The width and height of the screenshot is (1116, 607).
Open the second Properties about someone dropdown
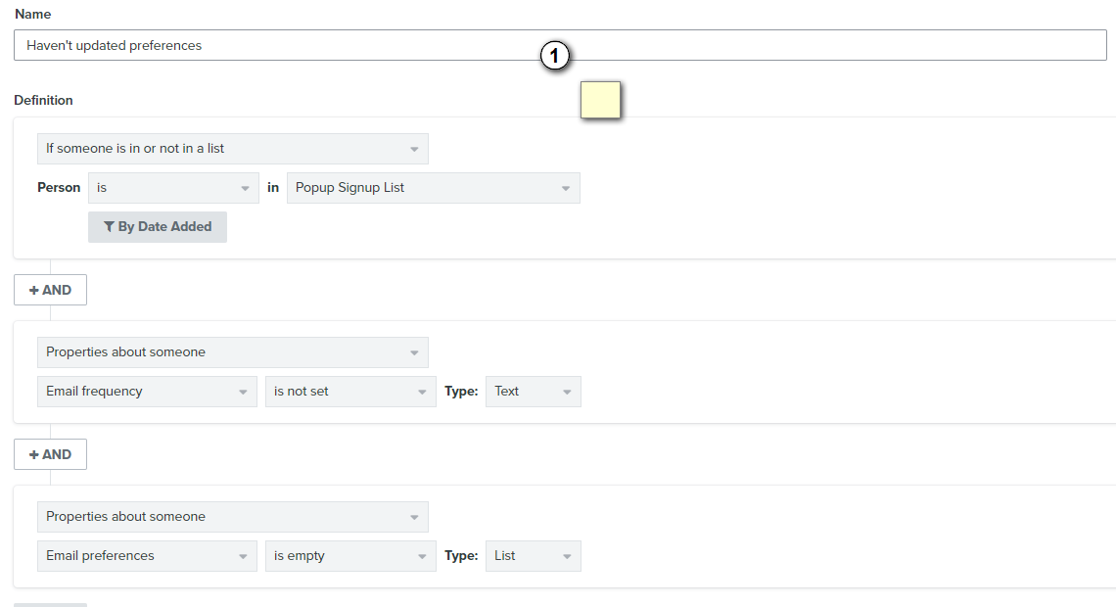[x=233, y=517]
